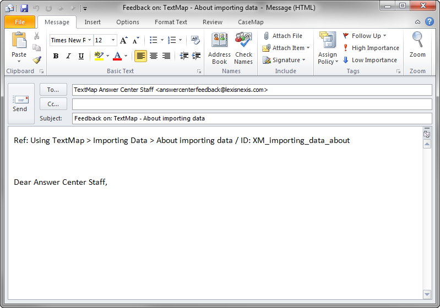Screen dimensions: 440x308
Task: Click the Copy icon in Clipboard group
Action: click(36, 48)
